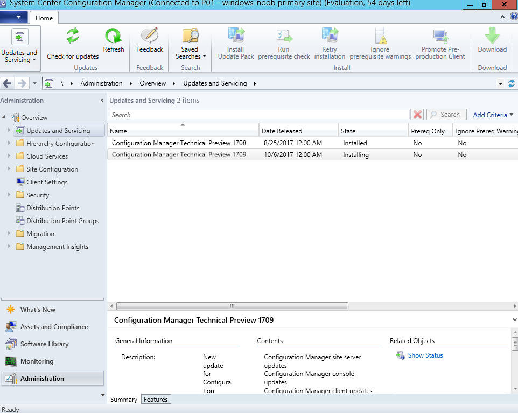This screenshot has height=413, width=518.
Task: Collapse the Administration navigation pane
Action: (x=102, y=101)
